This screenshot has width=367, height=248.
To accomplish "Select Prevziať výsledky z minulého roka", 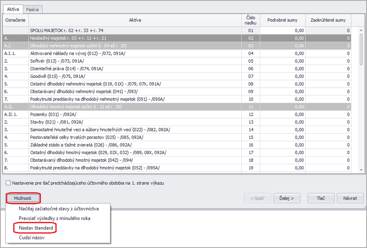I will 54,218.
